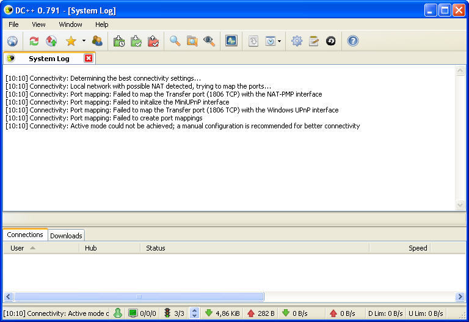Click total downloaded 4,86 KiB status
The height and width of the screenshot is (322, 469).
[222, 313]
